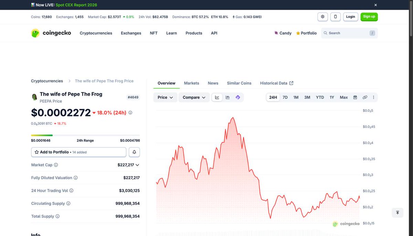Viewport: 413px width, 236px height.
Task: Click the price alert bell icon
Action: tap(134, 152)
